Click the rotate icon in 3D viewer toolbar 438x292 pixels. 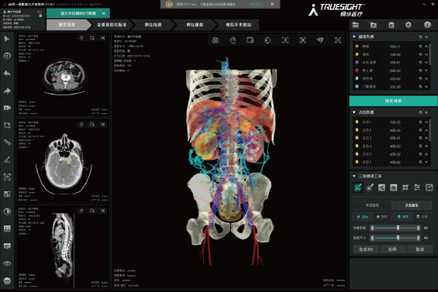(x=267, y=40)
